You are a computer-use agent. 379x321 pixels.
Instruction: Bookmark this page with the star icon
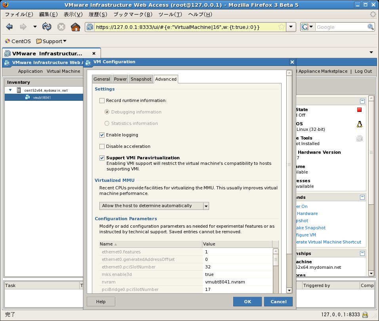coord(281,27)
